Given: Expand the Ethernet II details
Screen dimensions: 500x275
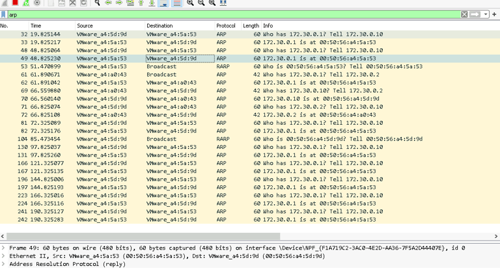Looking at the screenshot, I should [x=3, y=256].
